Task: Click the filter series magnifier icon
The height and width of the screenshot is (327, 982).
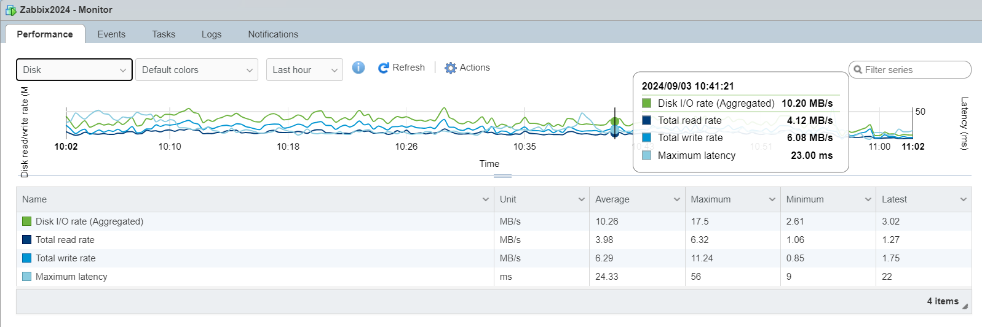Action: click(x=858, y=70)
